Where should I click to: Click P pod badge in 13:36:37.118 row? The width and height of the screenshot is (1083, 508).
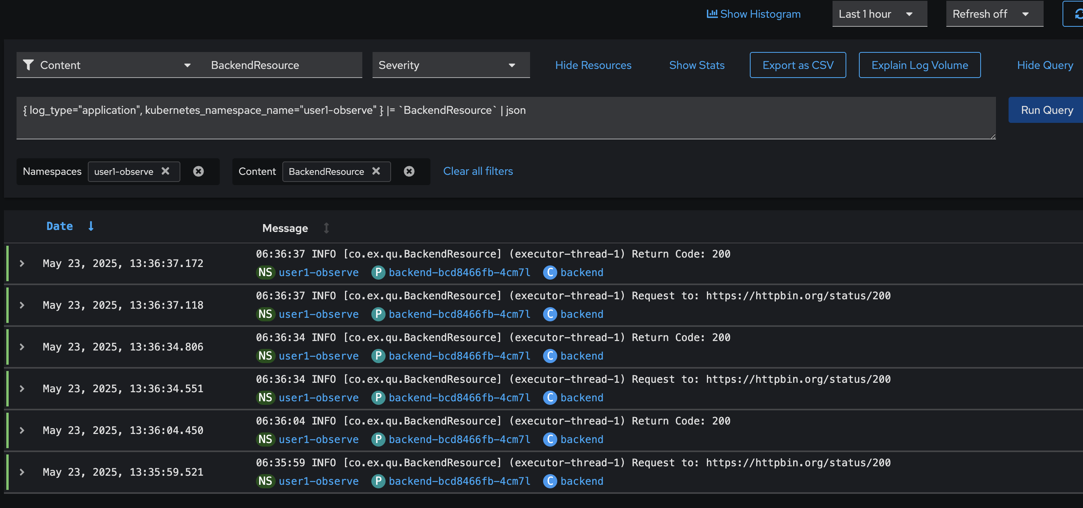pyautogui.click(x=378, y=314)
